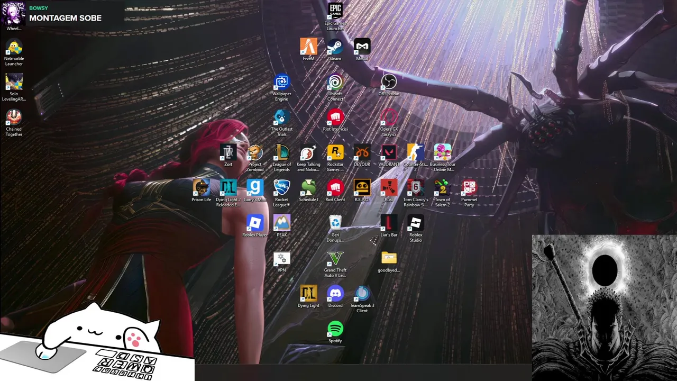Click the BOWSY artist name
677x381 pixels.
(39, 8)
